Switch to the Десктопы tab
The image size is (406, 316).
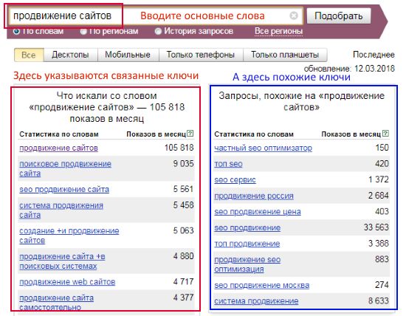click(70, 55)
